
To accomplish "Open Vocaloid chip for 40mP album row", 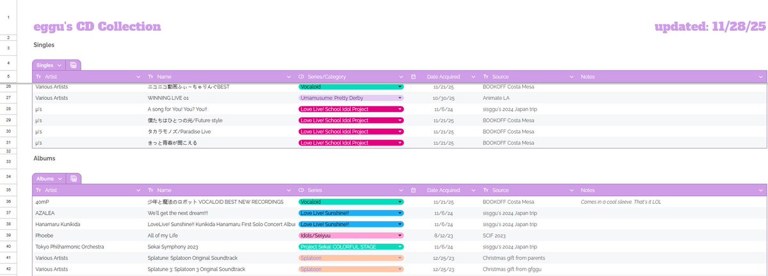I will tap(351, 202).
